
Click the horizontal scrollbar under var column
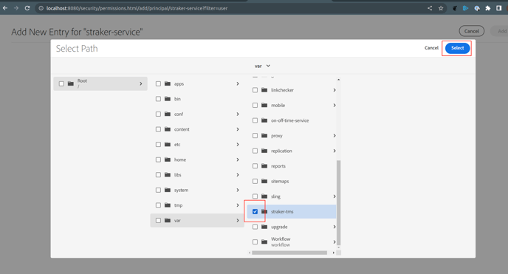click(289, 253)
